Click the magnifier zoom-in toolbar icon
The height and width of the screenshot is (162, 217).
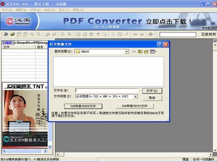(32, 35)
